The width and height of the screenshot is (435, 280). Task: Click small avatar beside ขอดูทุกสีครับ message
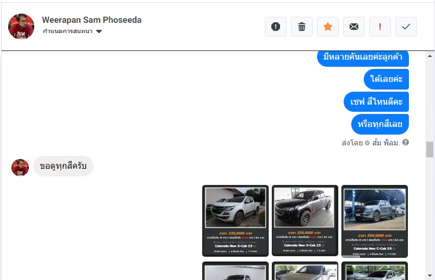click(x=20, y=167)
